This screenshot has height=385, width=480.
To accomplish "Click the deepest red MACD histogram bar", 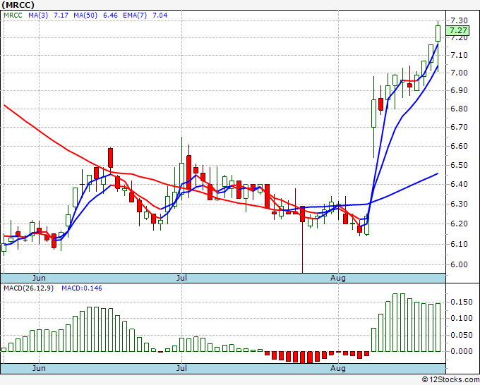I will coord(302,357).
